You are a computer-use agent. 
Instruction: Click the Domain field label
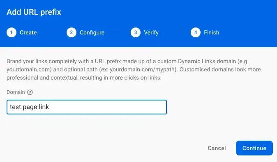pyautogui.click(x=16, y=92)
